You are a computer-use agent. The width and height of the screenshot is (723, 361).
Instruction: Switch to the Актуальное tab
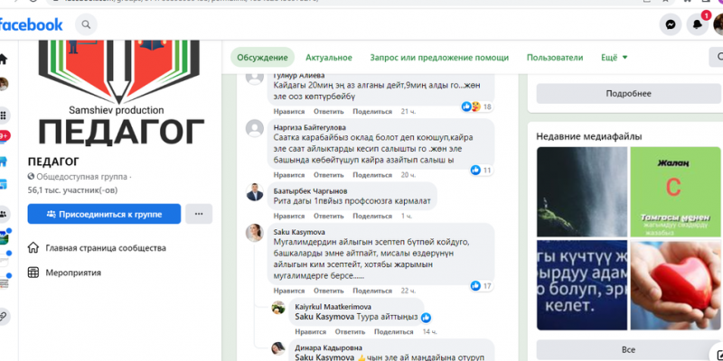[x=329, y=58]
